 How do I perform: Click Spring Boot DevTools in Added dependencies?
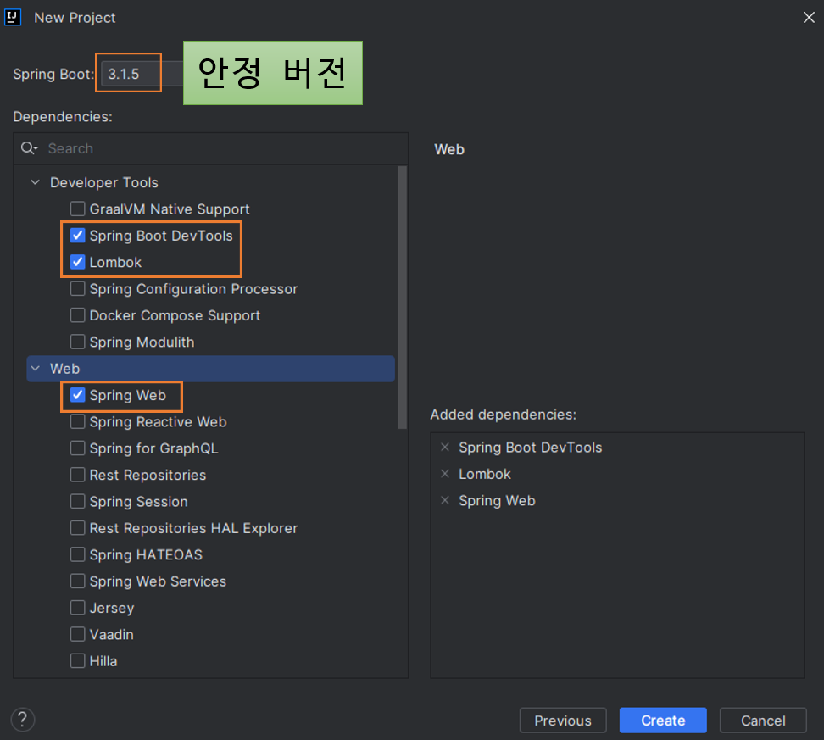(530, 448)
